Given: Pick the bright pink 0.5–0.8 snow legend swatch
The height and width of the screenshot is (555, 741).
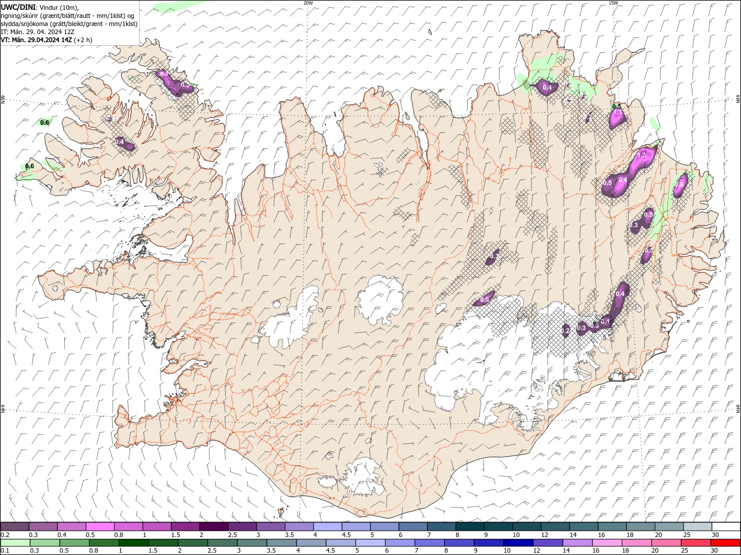Looking at the screenshot, I should point(100,527).
